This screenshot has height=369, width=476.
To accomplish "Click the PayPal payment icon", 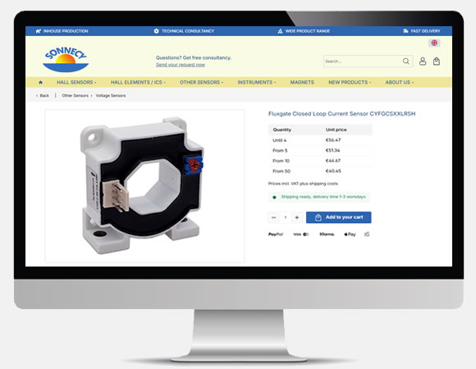I will [276, 234].
